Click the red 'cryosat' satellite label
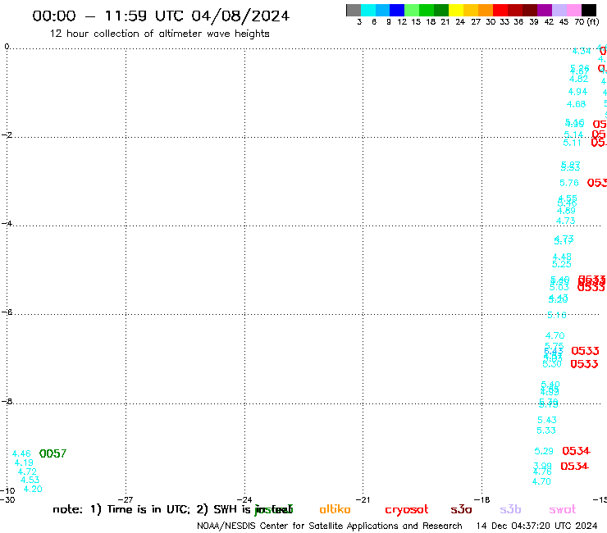 click(x=407, y=510)
